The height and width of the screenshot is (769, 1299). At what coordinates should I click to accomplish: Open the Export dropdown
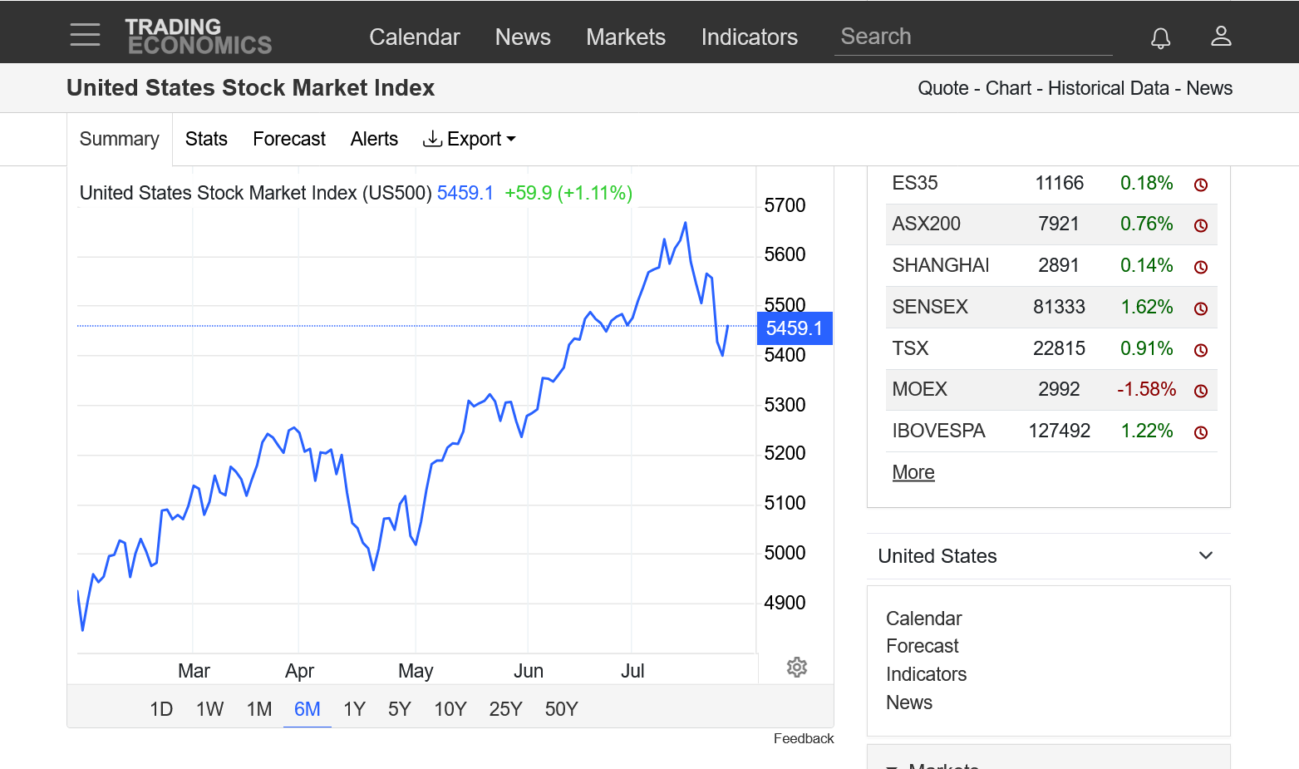[x=470, y=139]
